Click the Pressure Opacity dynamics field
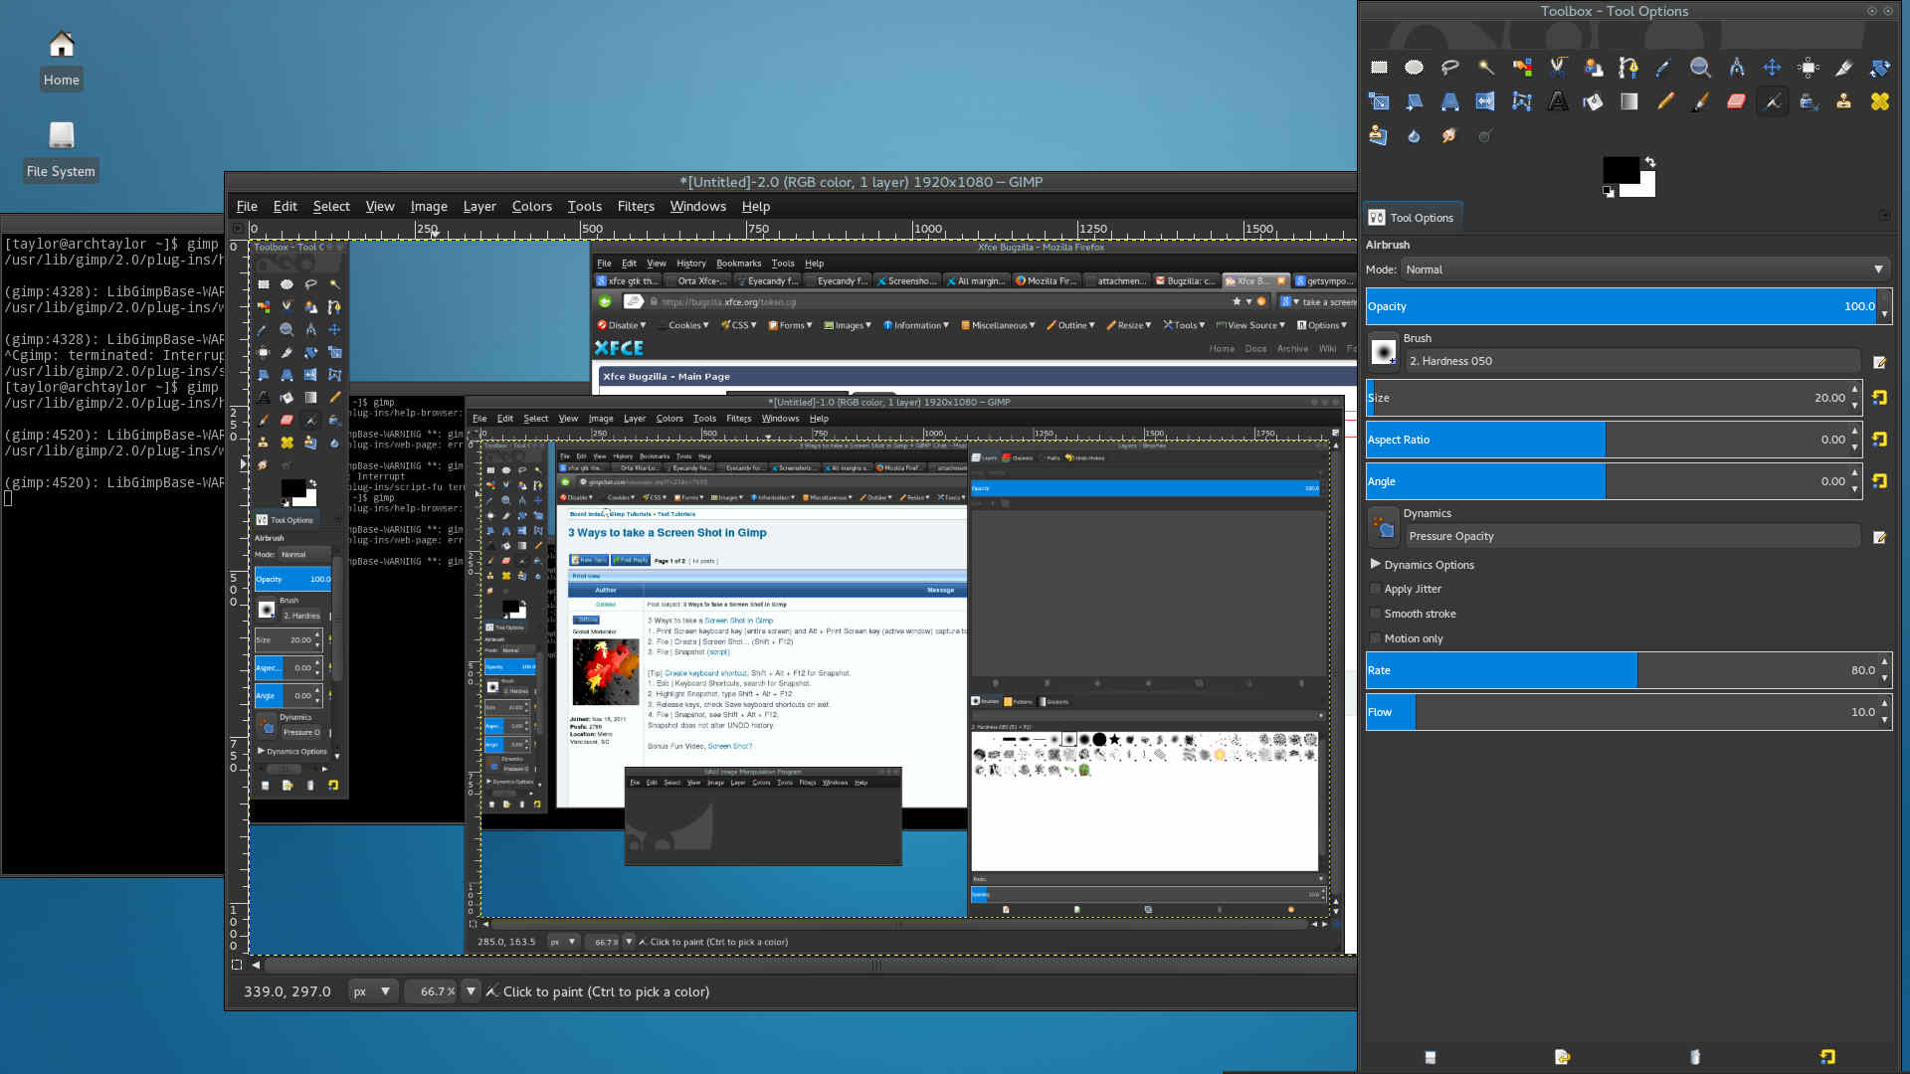Screen dimensions: 1910x1074 [x=1631, y=536]
